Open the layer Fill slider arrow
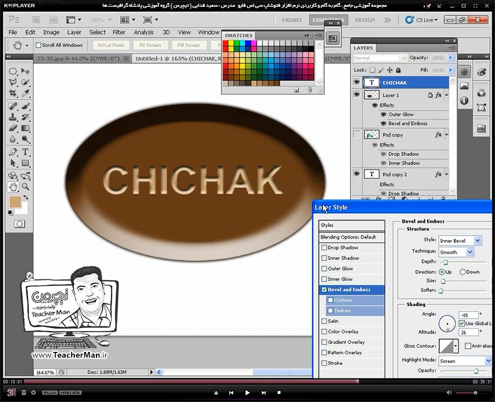The height and width of the screenshot is (402, 495). (x=450, y=70)
